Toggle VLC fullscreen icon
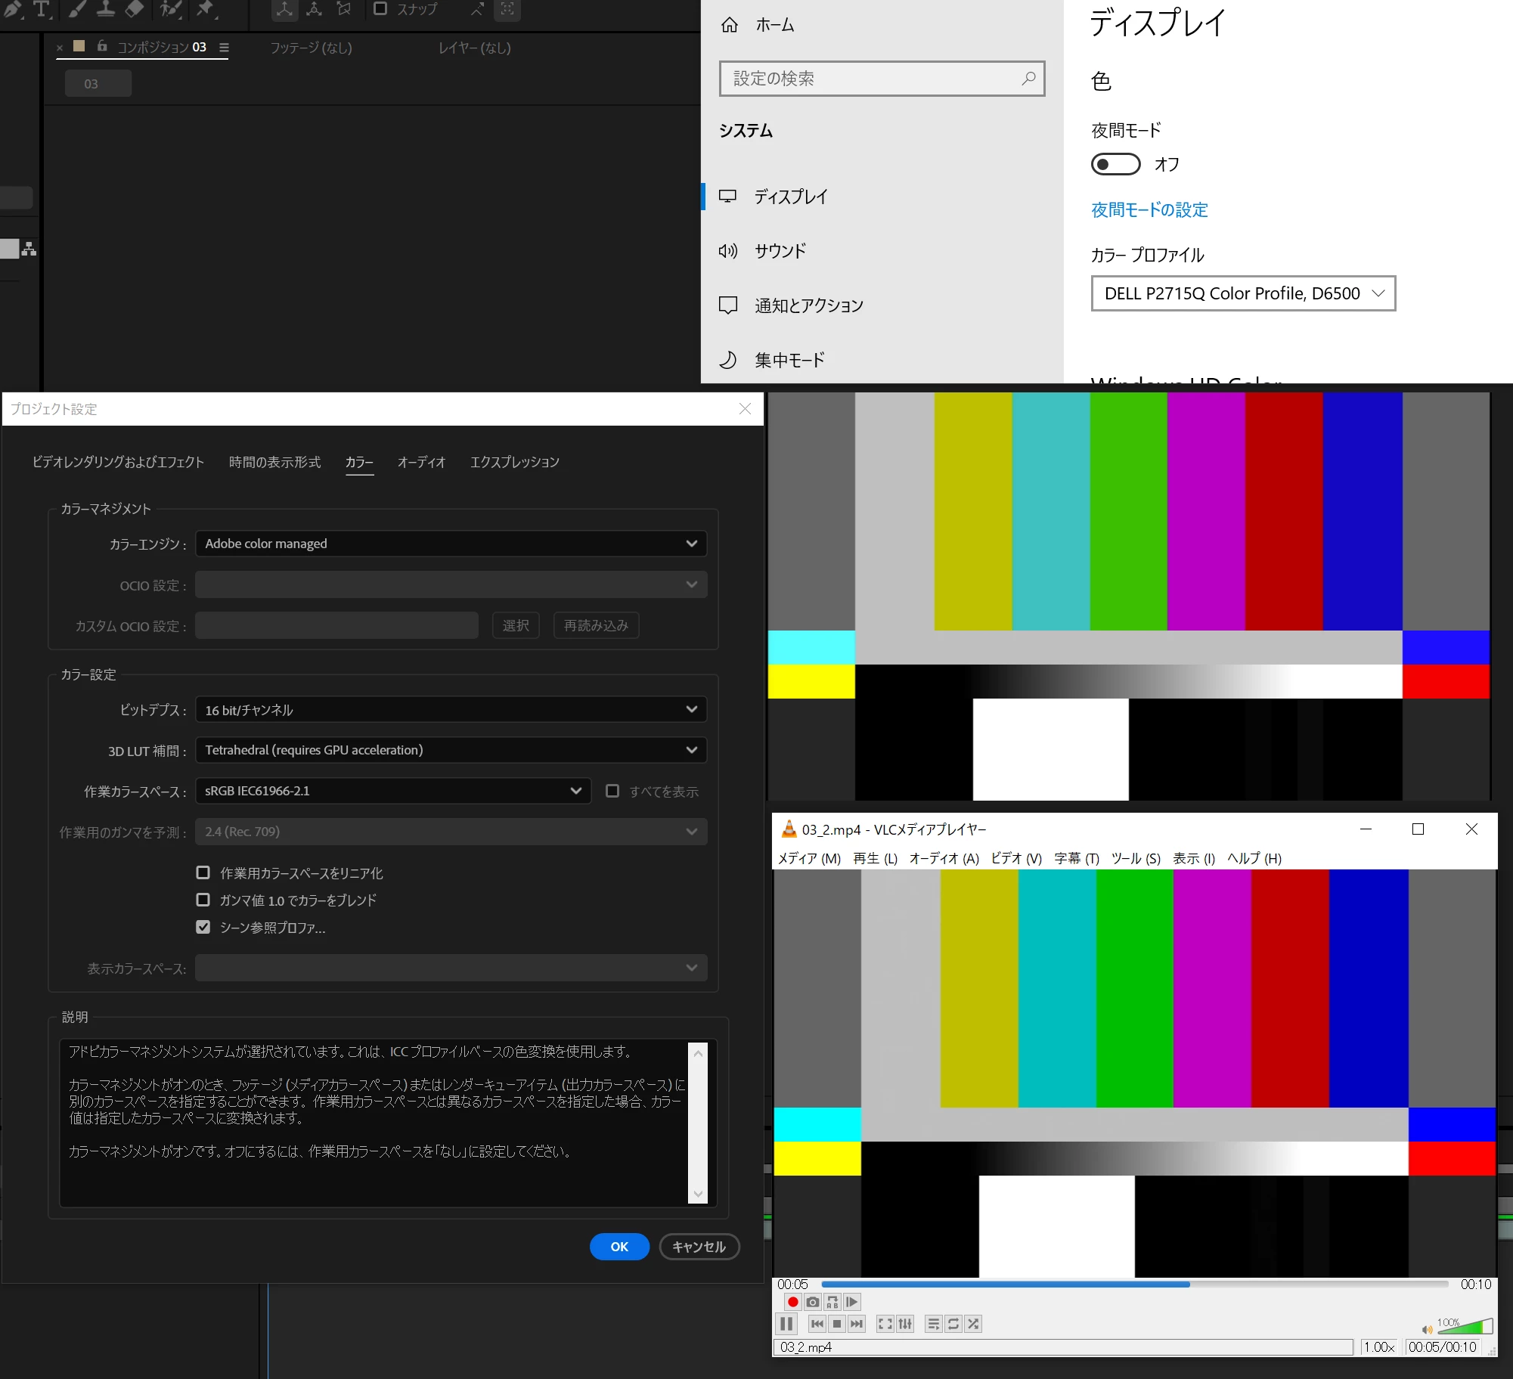1513x1379 pixels. pyautogui.click(x=885, y=1324)
